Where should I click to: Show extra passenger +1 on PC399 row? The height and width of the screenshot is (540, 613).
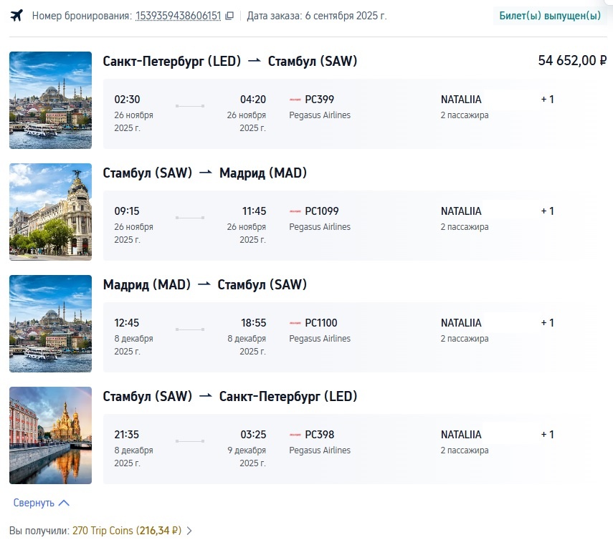coord(547,100)
